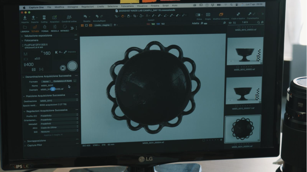Toggle Modifica selezione option

pos(221,15)
